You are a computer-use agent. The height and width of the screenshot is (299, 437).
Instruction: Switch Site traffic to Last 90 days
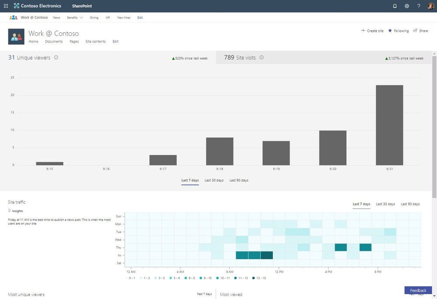coord(410,204)
